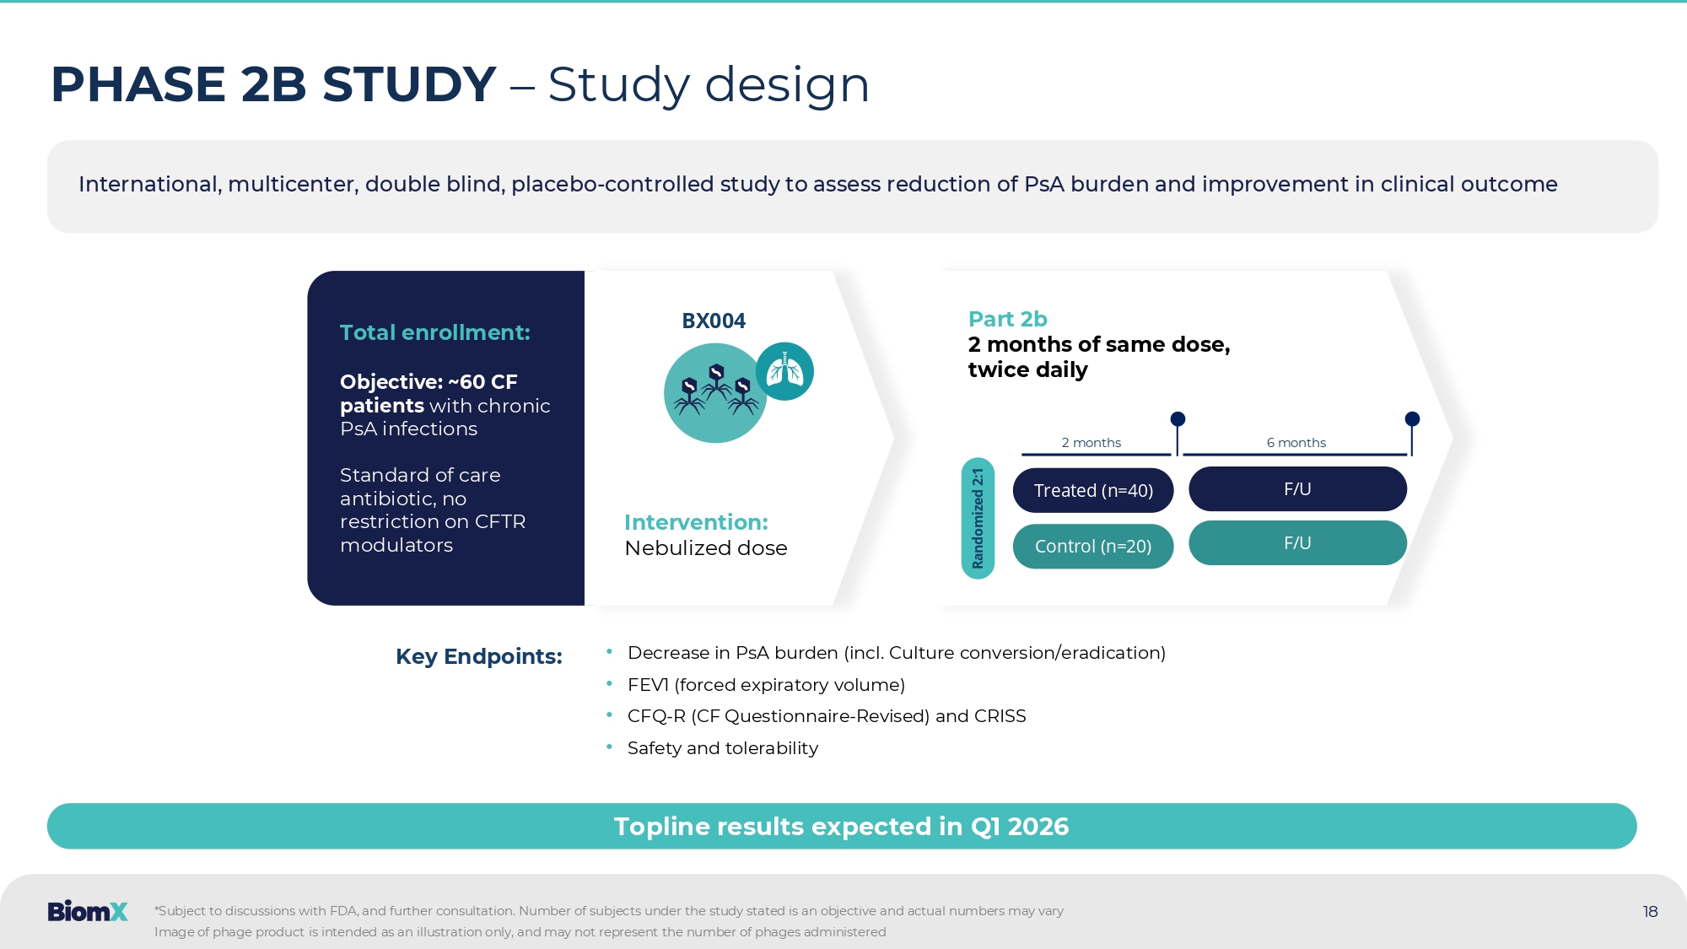
Task: Click the bacteriophage illustration circle
Action: click(713, 396)
